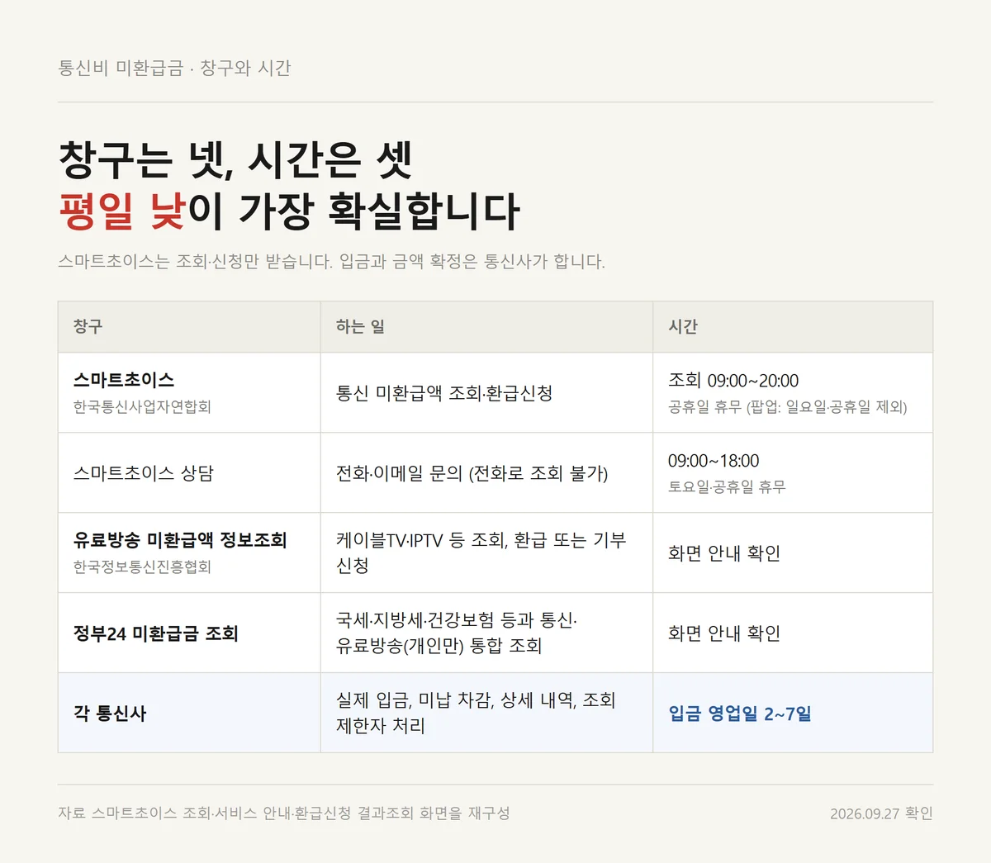Click the date stamp '2026.09.27 확인'

click(881, 813)
